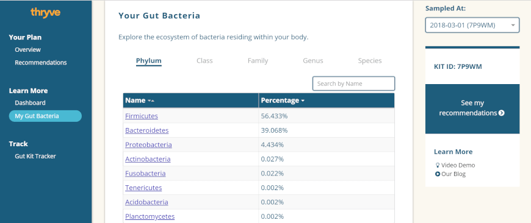Screen dimensions: 531x223
Task: Open the Bacteroidetes link
Action: click(146, 130)
